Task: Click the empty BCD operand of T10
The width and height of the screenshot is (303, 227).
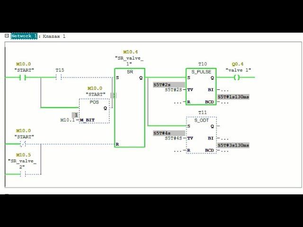Action: [225, 102]
